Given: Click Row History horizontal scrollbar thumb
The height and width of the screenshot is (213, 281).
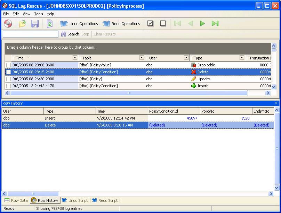Looking at the screenshot, I should (x=33, y=194).
